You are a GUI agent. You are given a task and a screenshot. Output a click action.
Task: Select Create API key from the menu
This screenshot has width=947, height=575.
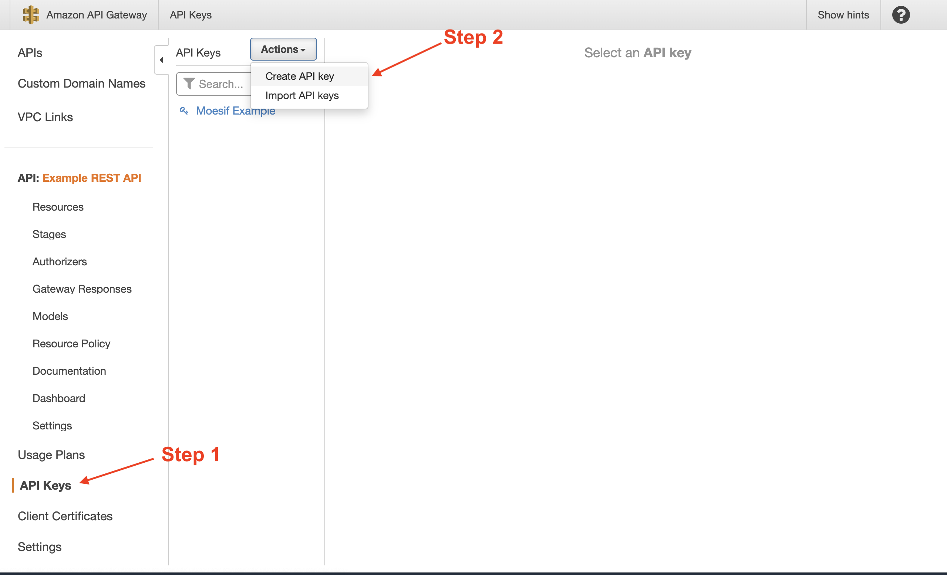[x=299, y=76]
